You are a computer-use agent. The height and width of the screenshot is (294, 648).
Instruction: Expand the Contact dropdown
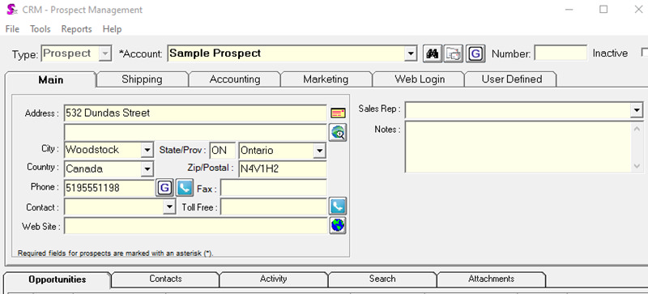coord(169,207)
